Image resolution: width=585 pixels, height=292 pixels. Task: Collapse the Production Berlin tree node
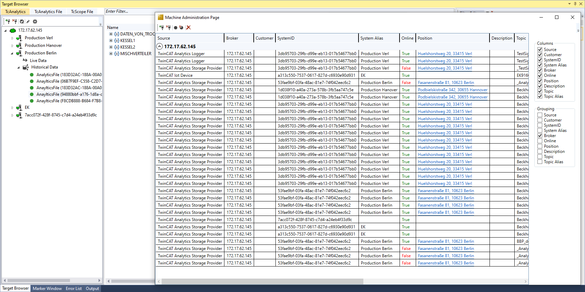click(12, 53)
